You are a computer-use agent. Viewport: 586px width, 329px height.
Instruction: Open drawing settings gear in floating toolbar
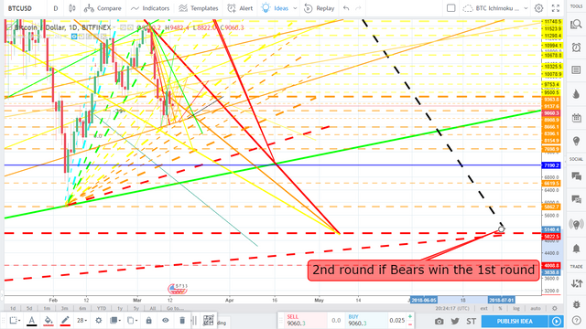99,320
